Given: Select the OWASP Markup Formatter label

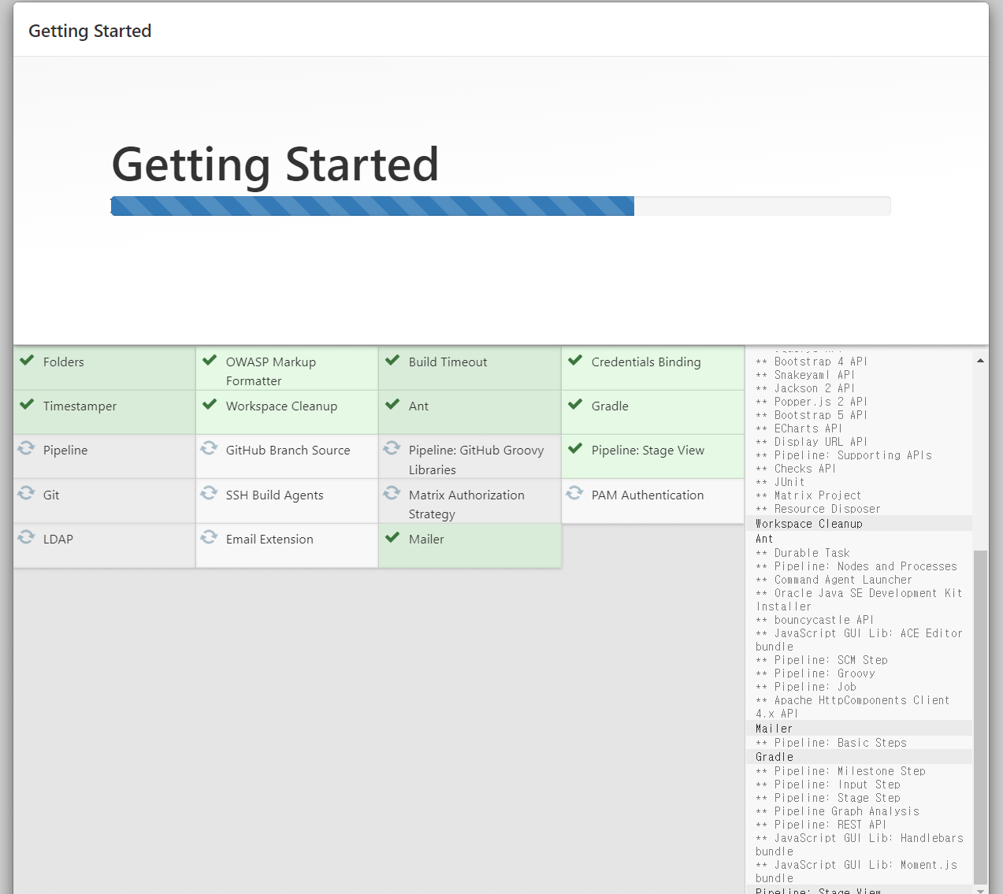Looking at the screenshot, I should pos(271,372).
